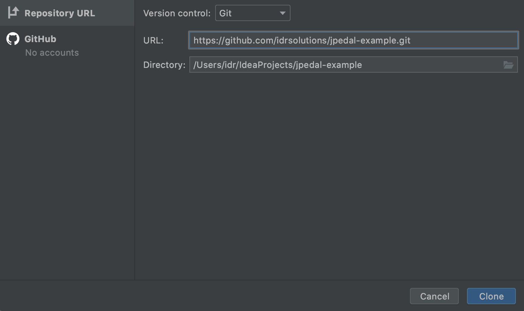Click the Clone button
The image size is (524, 311).
pyautogui.click(x=491, y=296)
